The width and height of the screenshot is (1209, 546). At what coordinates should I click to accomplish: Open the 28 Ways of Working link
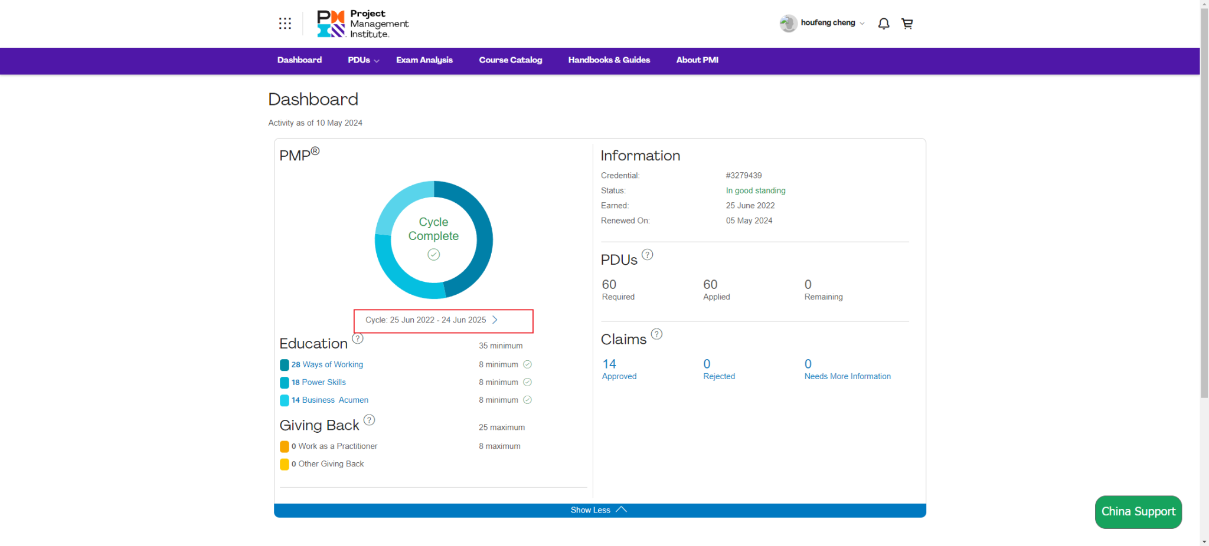tap(327, 364)
